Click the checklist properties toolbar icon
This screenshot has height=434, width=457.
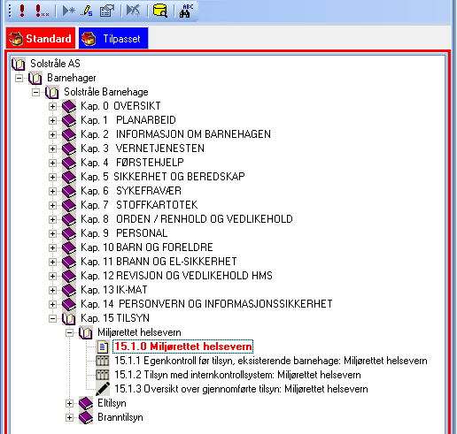[x=107, y=11]
